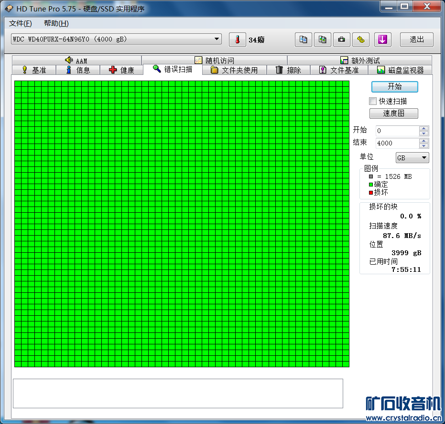Click the camera save screenshot icon
This screenshot has height=424, width=445.
pos(341,40)
